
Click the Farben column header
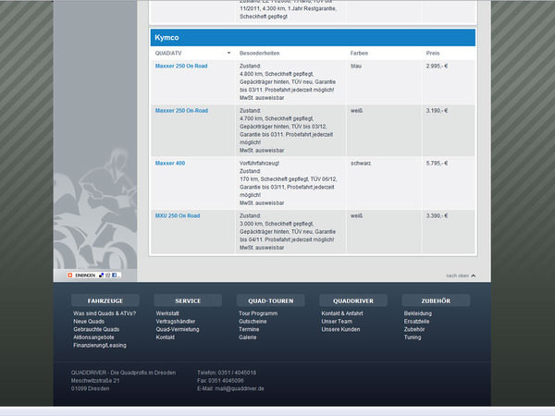tap(359, 53)
